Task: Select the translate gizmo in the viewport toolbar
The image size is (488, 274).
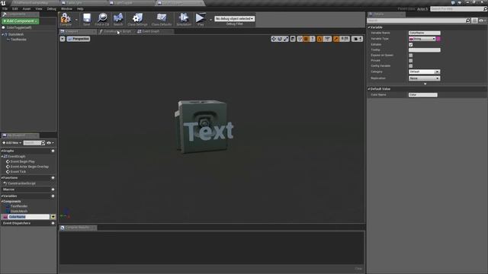Action: click(274, 39)
